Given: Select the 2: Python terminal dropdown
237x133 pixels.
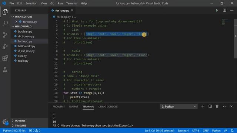Looking at the screenshot, I should (x=178, y=107).
